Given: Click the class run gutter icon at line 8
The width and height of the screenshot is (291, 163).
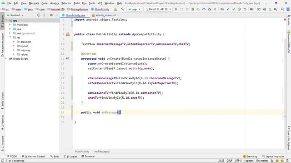Looking at the screenshot, I should point(68,34).
